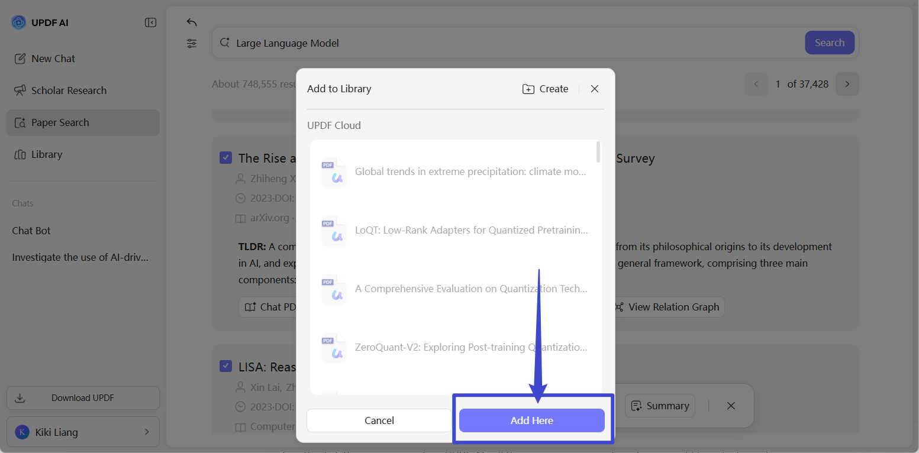The image size is (919, 453).
Task: Uncheck the 'LISA: Reas...' paper checkbox
Action: click(225, 366)
